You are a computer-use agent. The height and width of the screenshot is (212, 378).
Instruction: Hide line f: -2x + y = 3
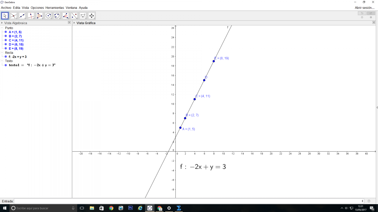click(x=6, y=57)
